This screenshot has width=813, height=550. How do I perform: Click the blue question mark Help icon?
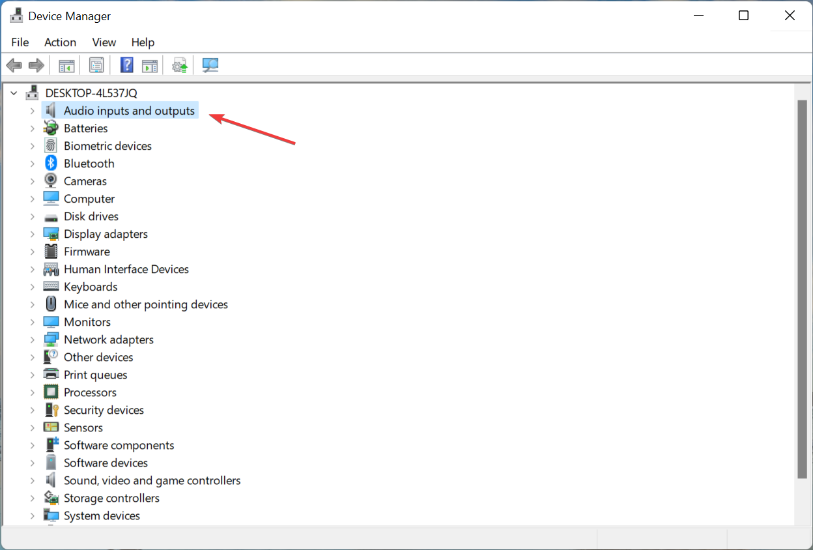click(x=126, y=65)
